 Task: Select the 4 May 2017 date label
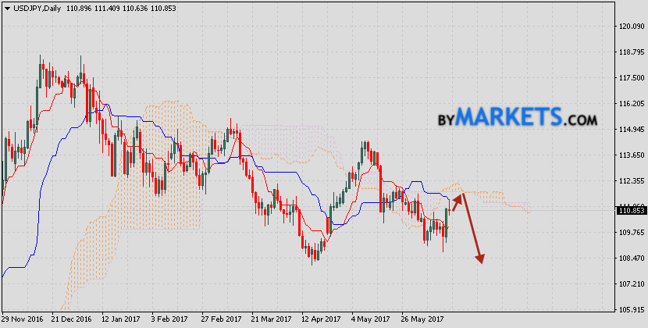(x=371, y=319)
